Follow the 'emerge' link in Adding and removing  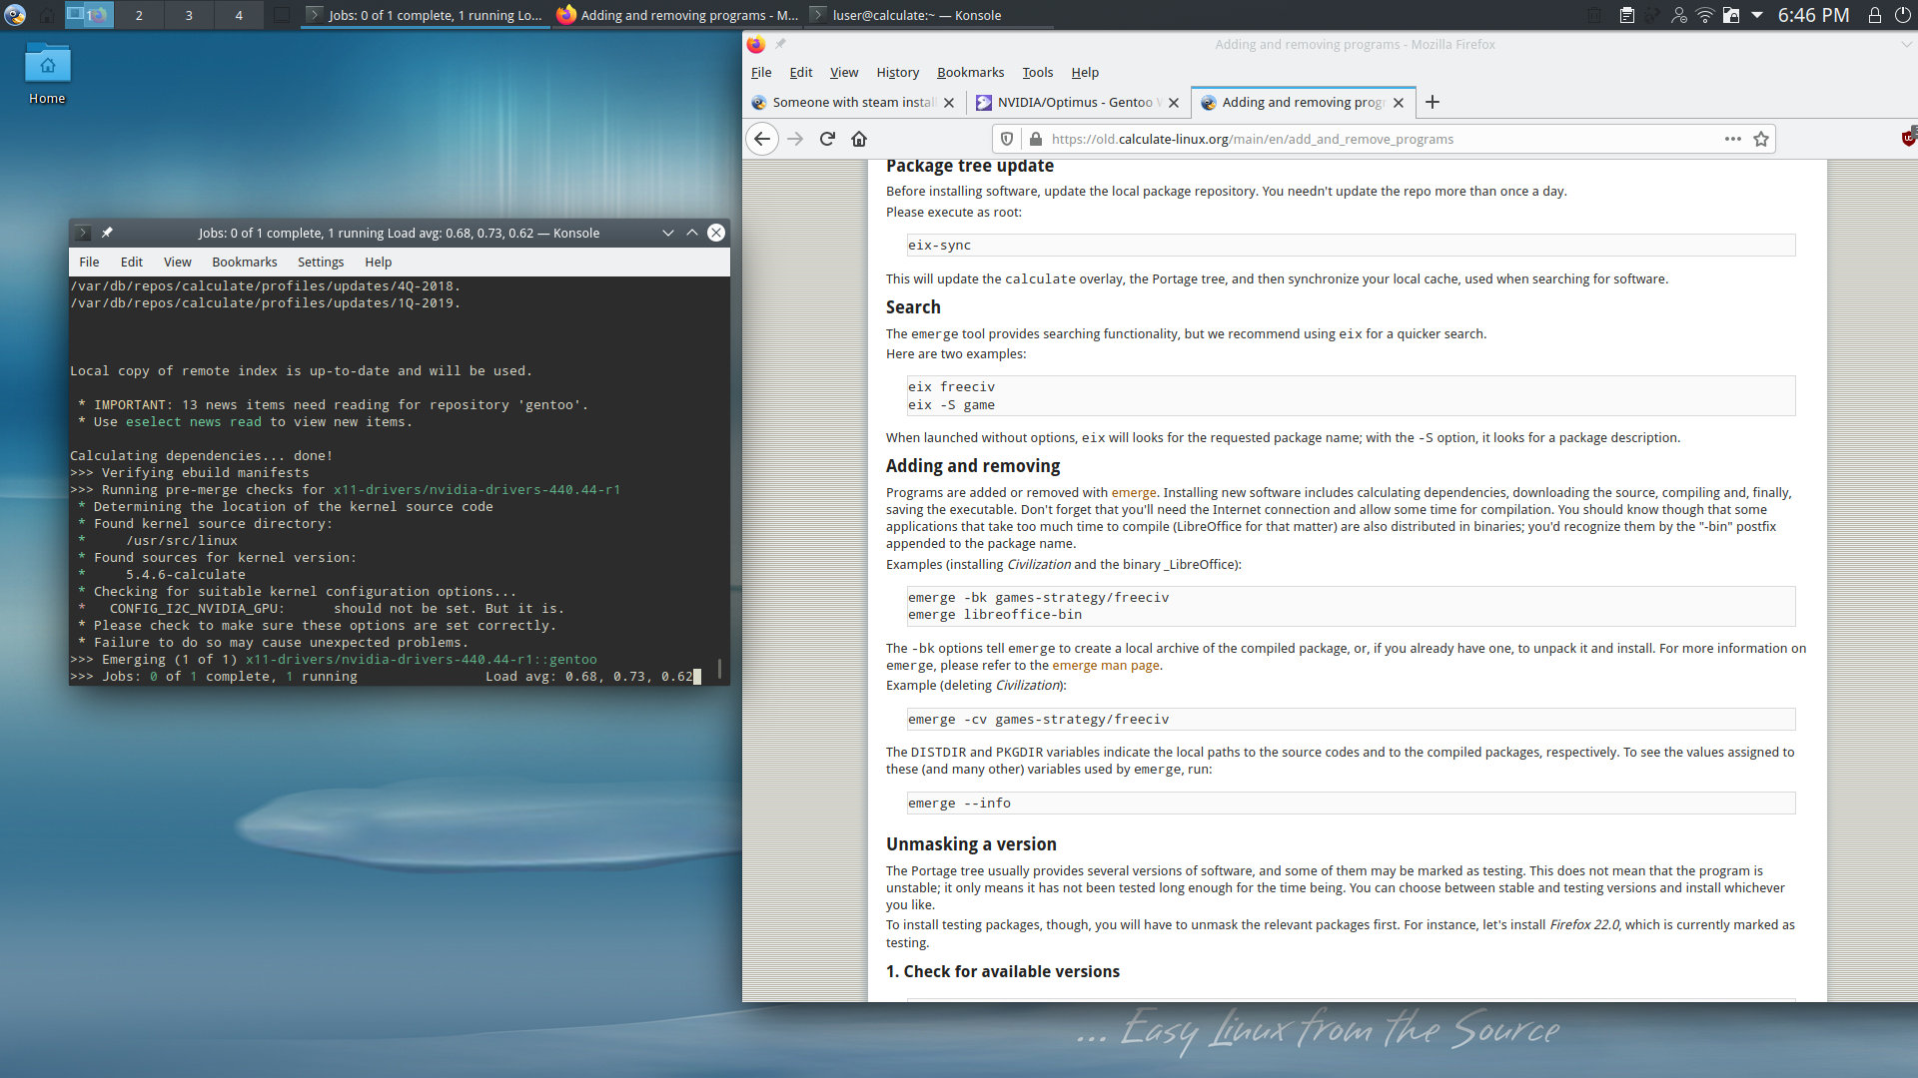click(x=1134, y=492)
